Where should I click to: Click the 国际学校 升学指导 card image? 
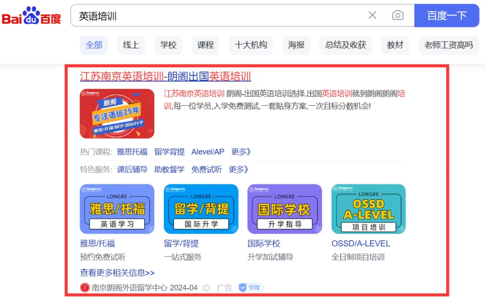(285, 209)
